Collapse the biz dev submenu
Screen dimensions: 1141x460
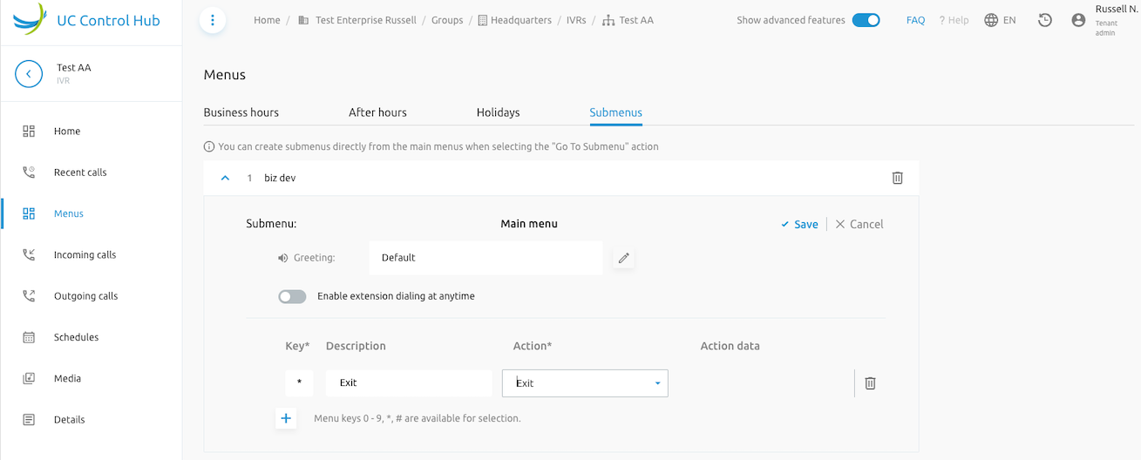pos(225,178)
